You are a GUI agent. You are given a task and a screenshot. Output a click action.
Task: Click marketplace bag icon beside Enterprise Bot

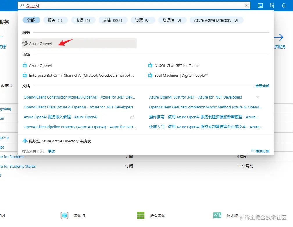click(25, 75)
